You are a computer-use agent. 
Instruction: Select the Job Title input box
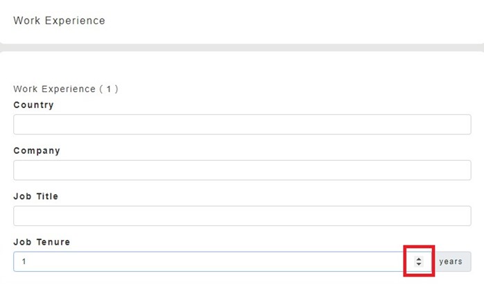click(x=242, y=216)
